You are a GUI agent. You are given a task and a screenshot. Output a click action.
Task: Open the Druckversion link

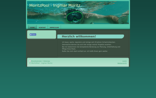(36, 61)
